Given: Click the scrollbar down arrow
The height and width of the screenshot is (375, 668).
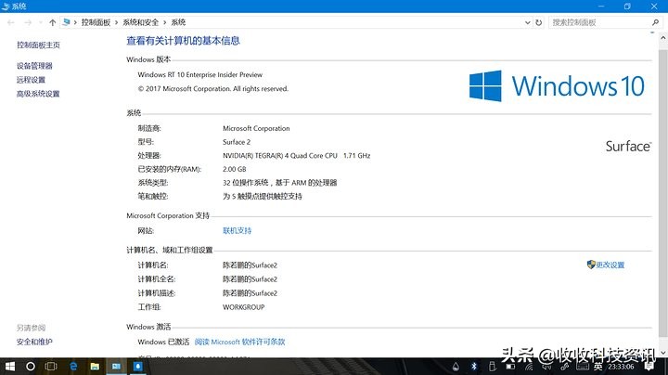Looking at the screenshot, I should (x=662, y=353).
